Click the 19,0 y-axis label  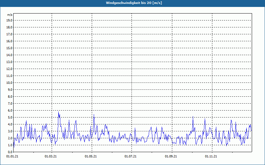click(x=10, y=20)
